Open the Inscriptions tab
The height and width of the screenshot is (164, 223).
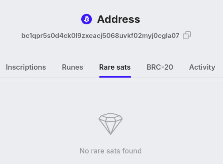[26, 67]
